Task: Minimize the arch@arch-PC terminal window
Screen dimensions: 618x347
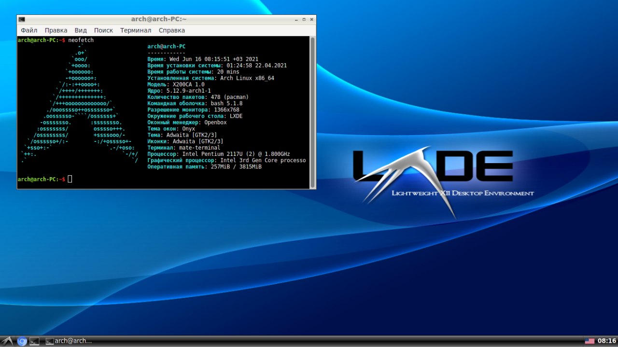Action: pos(296,19)
